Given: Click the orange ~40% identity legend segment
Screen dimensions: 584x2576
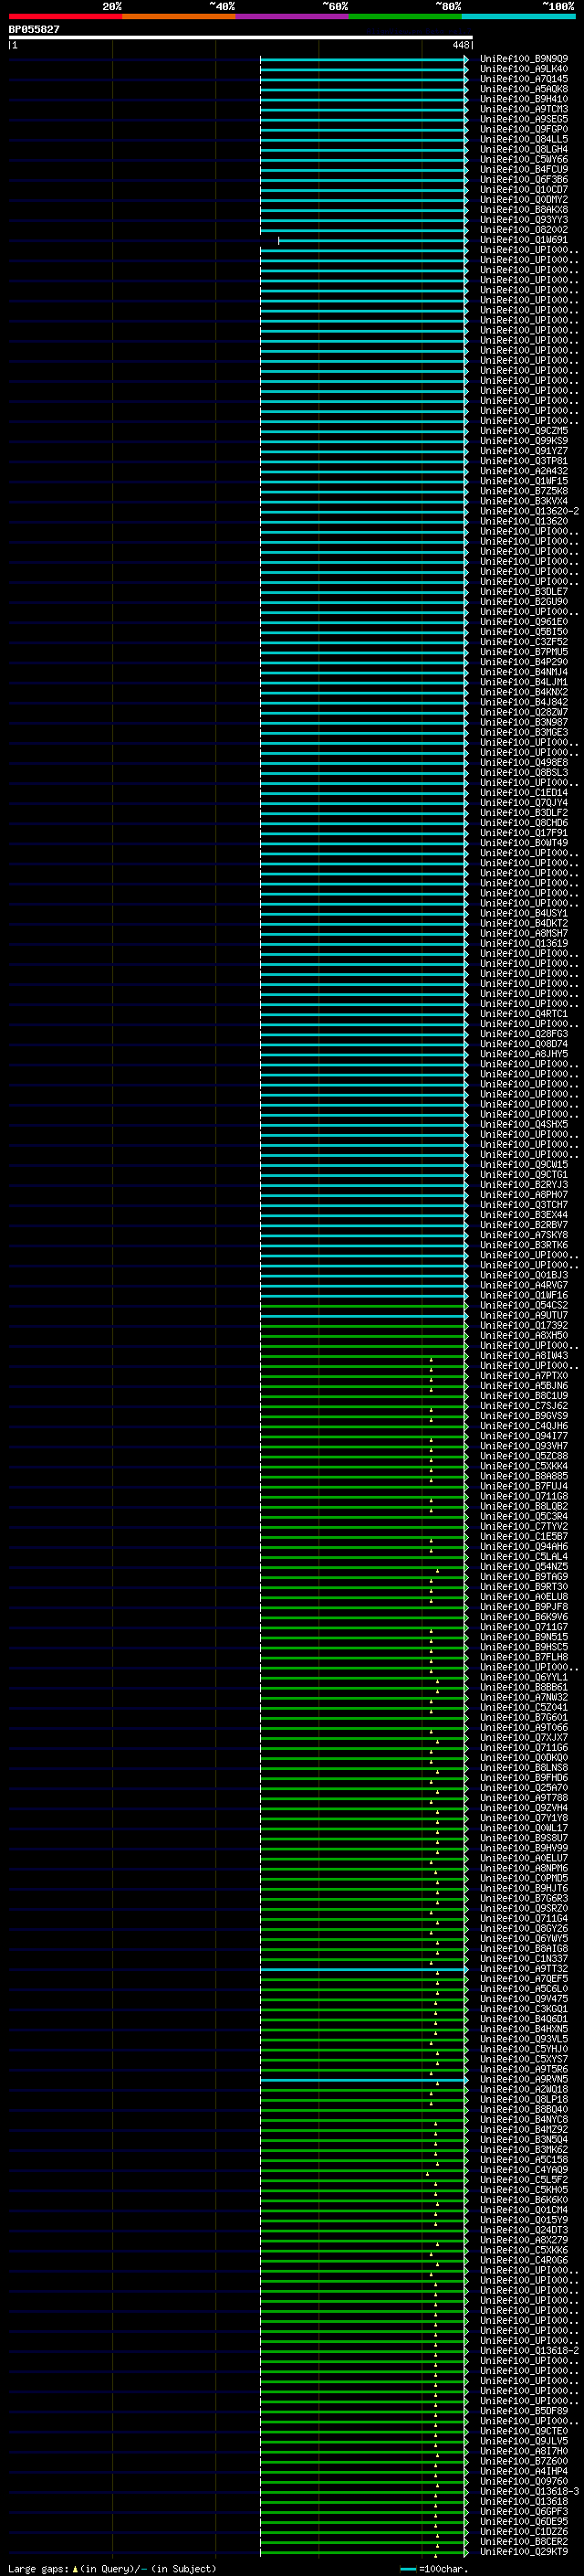Looking at the screenshot, I should (x=179, y=16).
